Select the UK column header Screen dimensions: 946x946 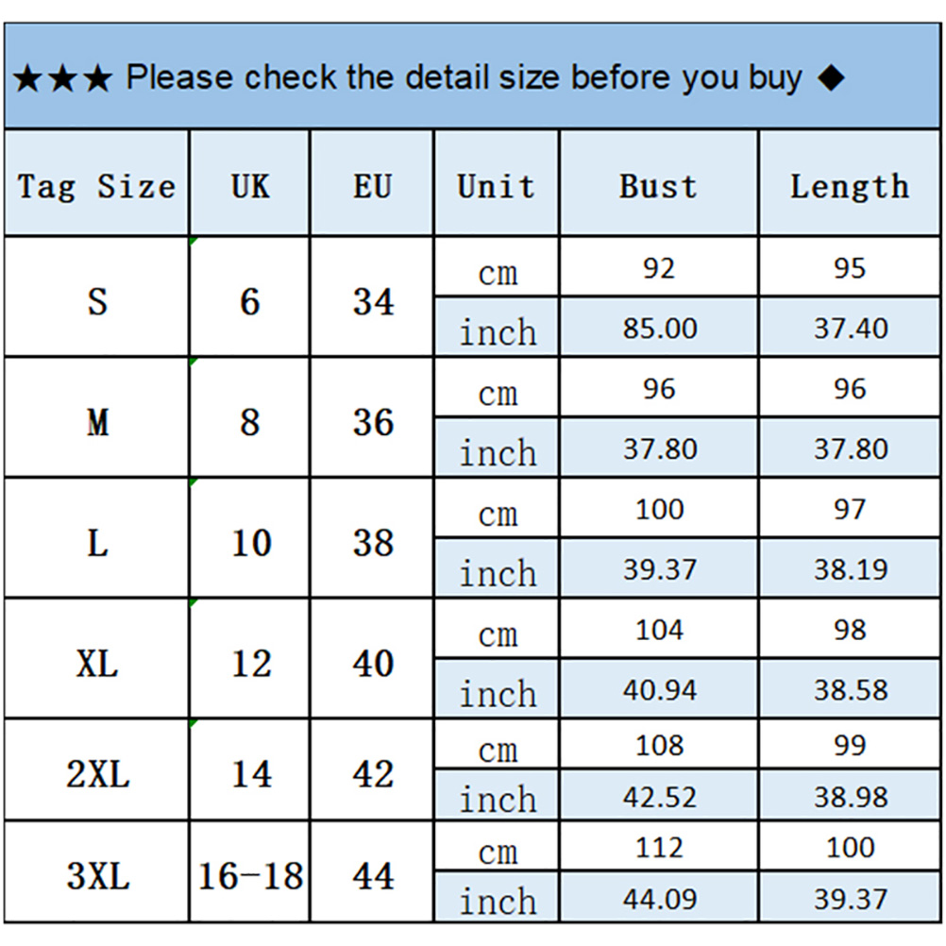point(250,186)
